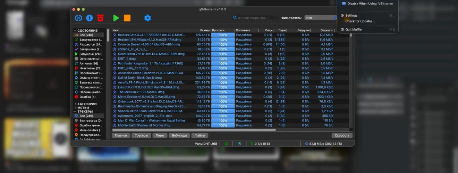Click the Скорость button
This screenshot has height=173, width=458.
(342, 136)
